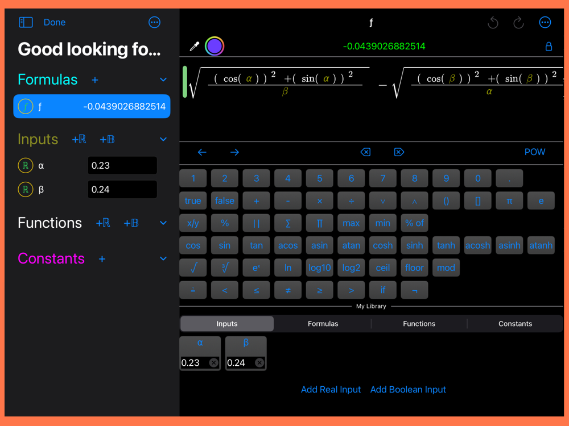Add a real input in Inputs section
The width and height of the screenshot is (569, 426).
coord(79,139)
